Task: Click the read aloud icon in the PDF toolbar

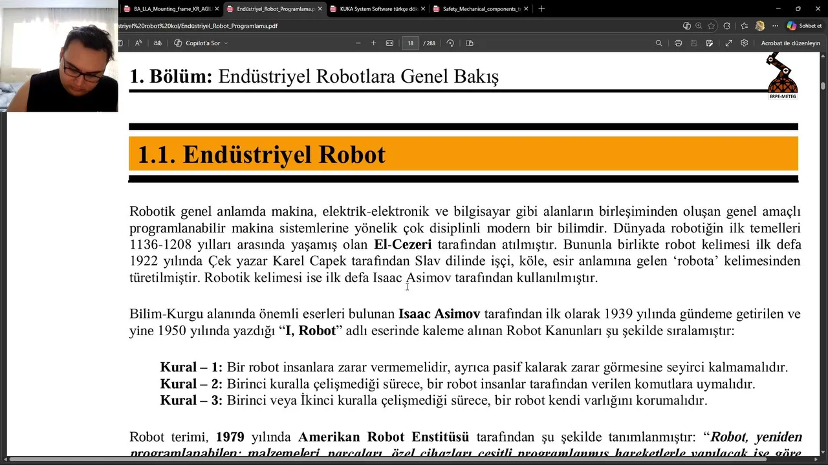Action: tap(138, 43)
